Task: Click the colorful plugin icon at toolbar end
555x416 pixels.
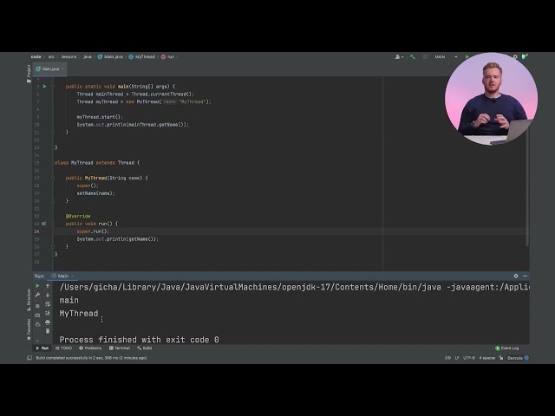Action: [525, 56]
